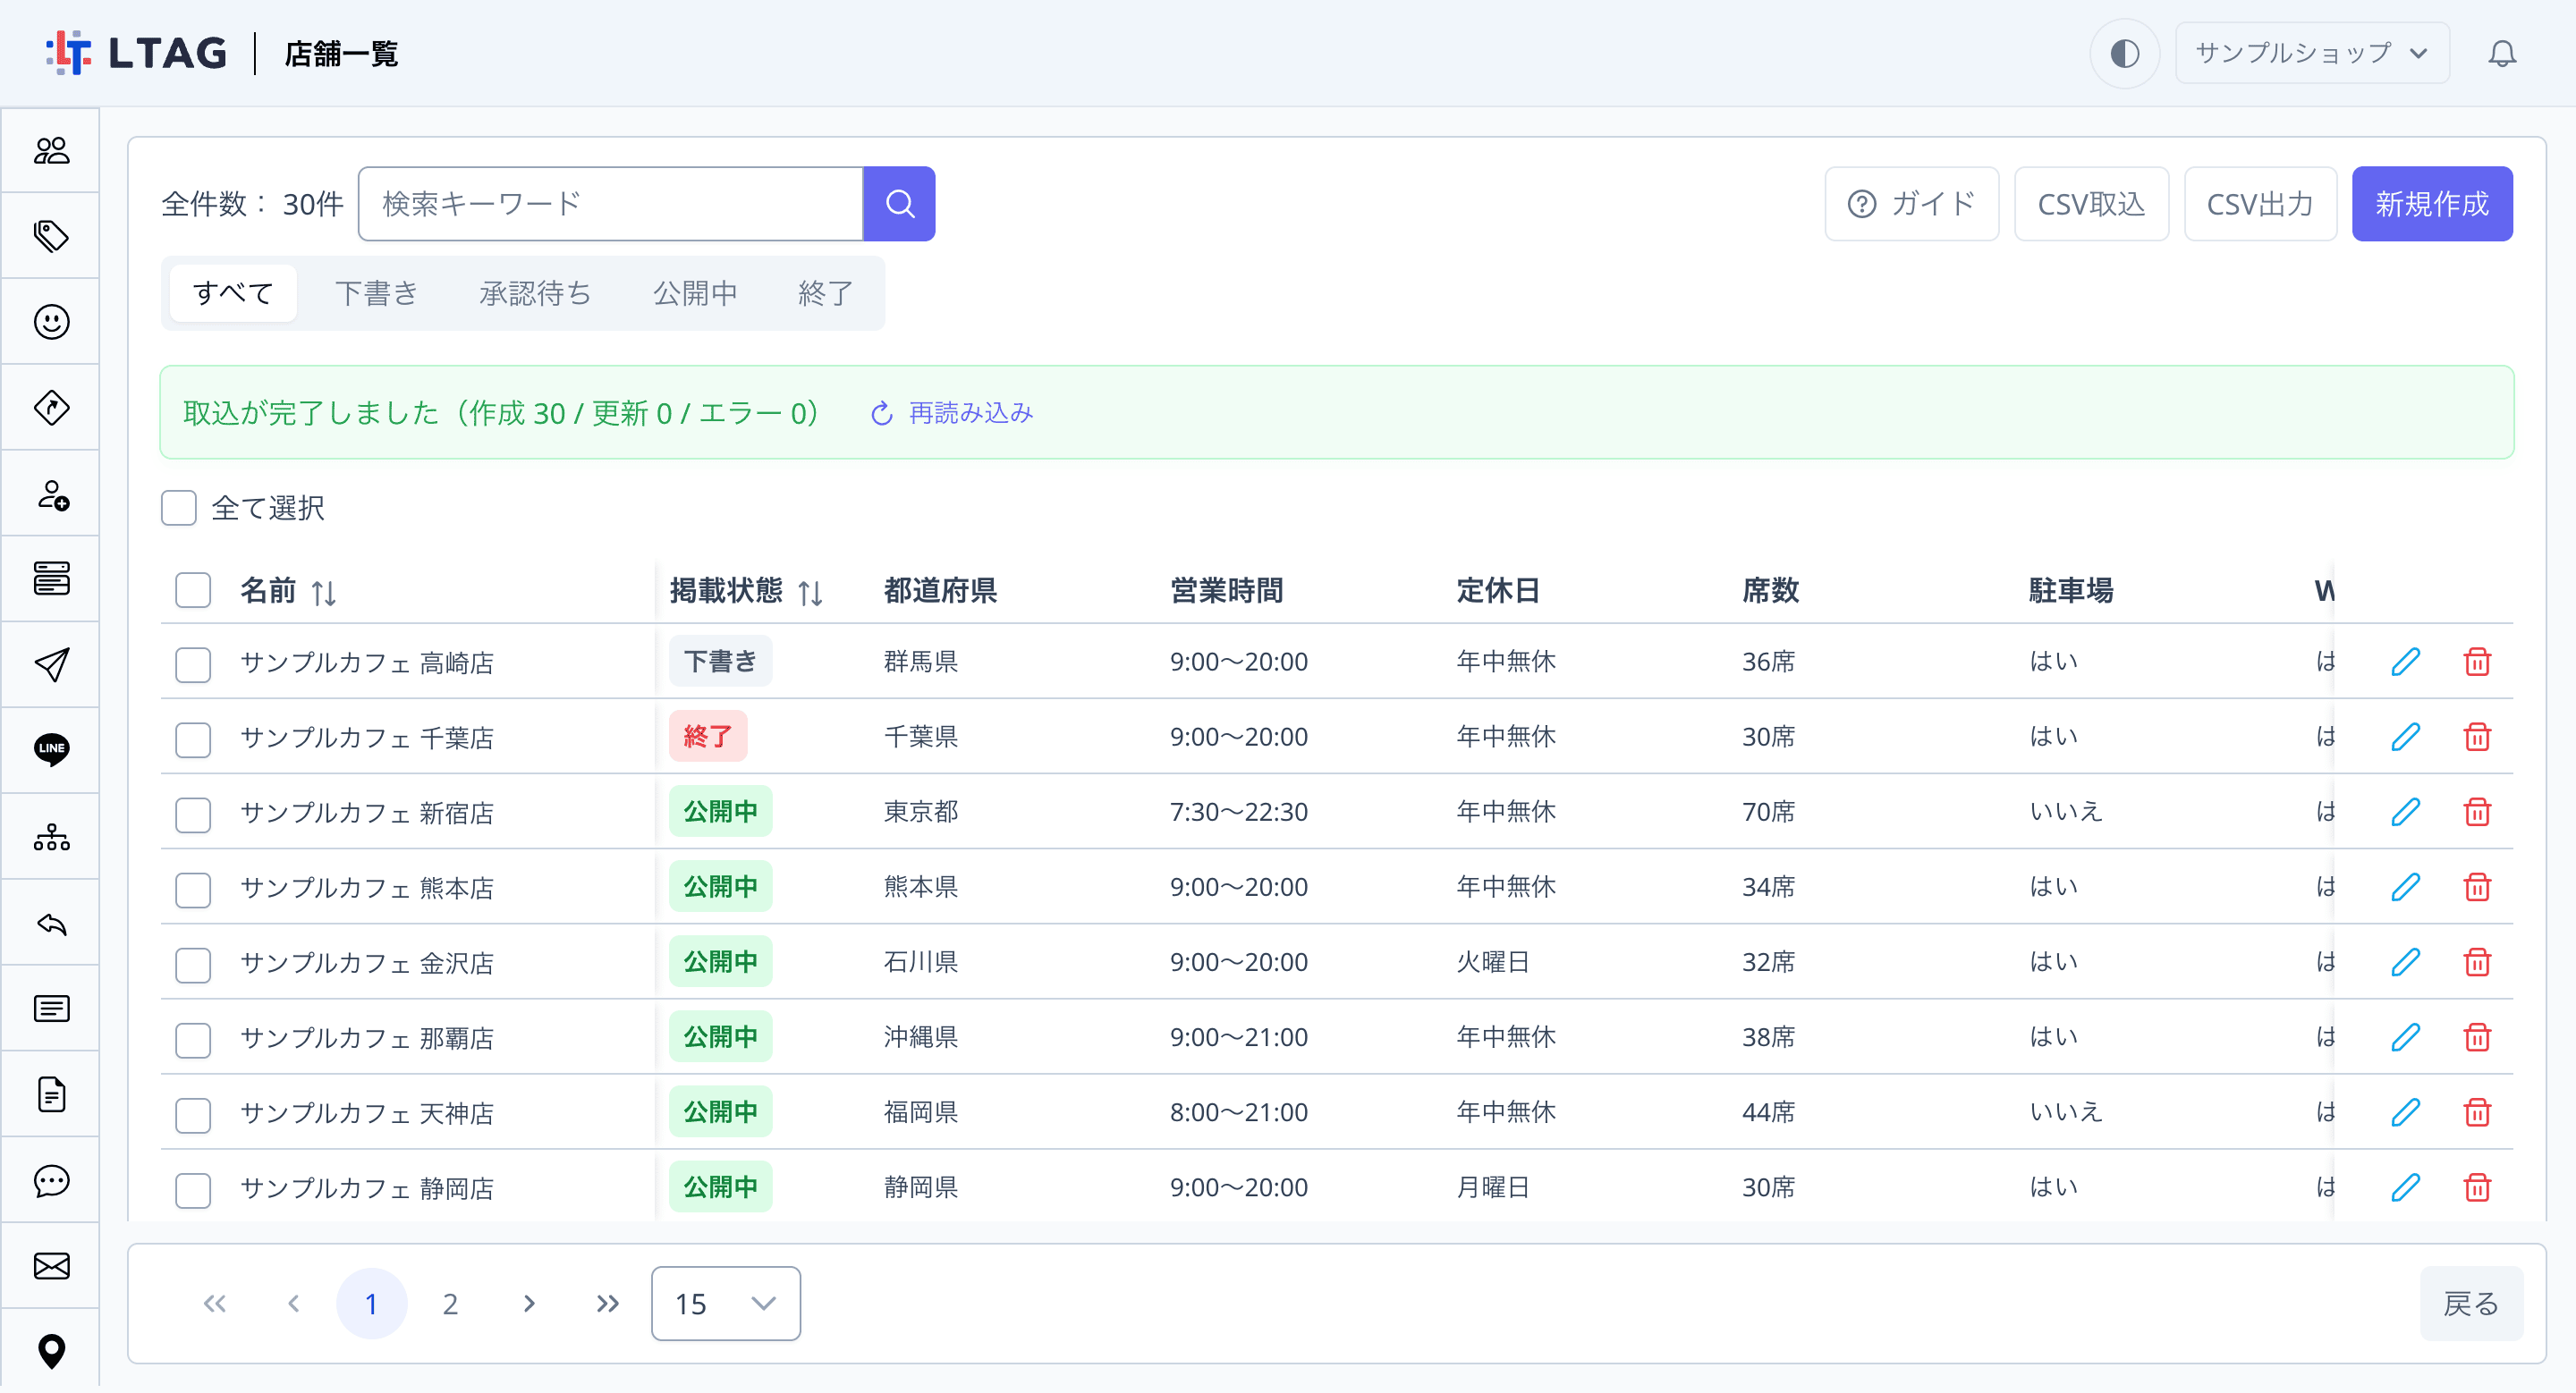Image resolution: width=2576 pixels, height=1393 pixels.
Task: Open the smiley face sidebar icon
Action: 51,322
